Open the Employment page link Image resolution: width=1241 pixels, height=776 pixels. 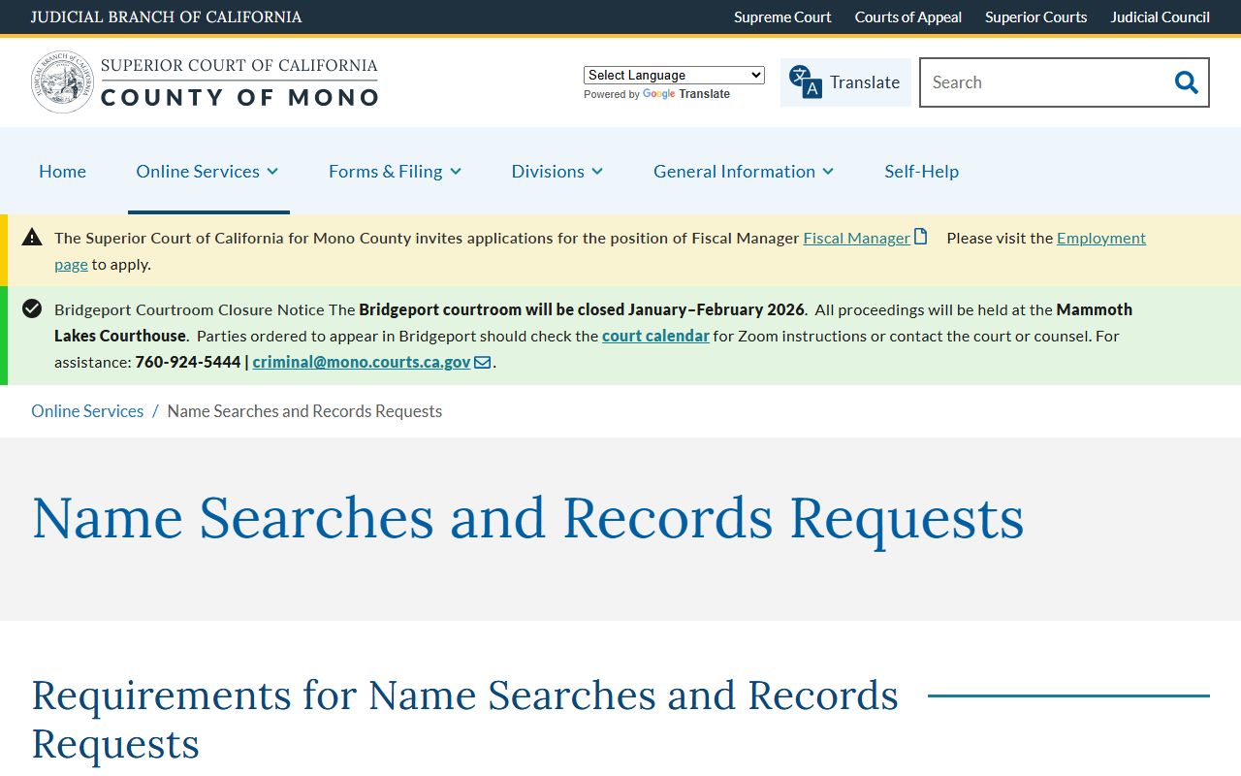(x=600, y=250)
